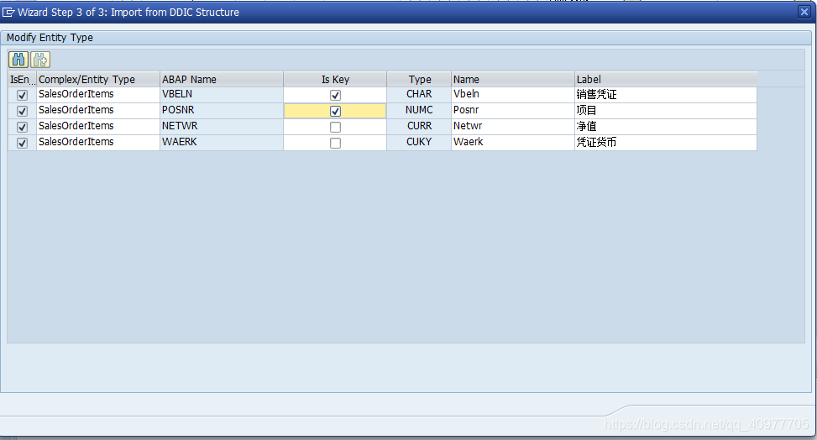The height and width of the screenshot is (440, 817).
Task: Click the 凭证货币 label field
Action: (x=665, y=142)
